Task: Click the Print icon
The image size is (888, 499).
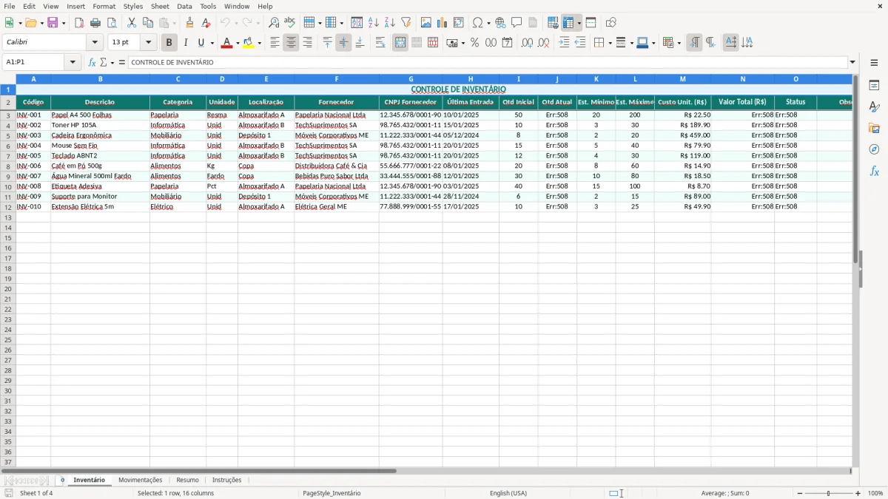Action: point(95,23)
